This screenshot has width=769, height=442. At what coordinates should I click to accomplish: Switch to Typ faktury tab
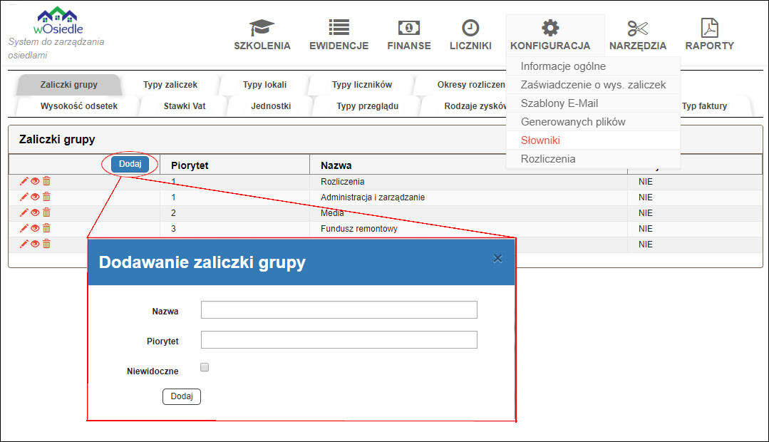pos(704,106)
